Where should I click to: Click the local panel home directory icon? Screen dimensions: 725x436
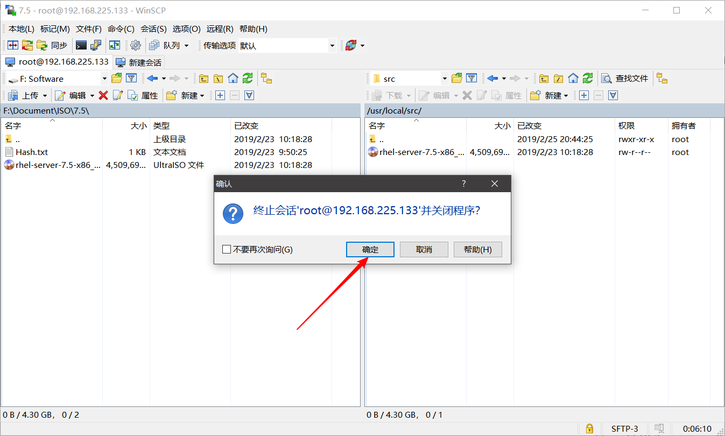pyautogui.click(x=233, y=79)
